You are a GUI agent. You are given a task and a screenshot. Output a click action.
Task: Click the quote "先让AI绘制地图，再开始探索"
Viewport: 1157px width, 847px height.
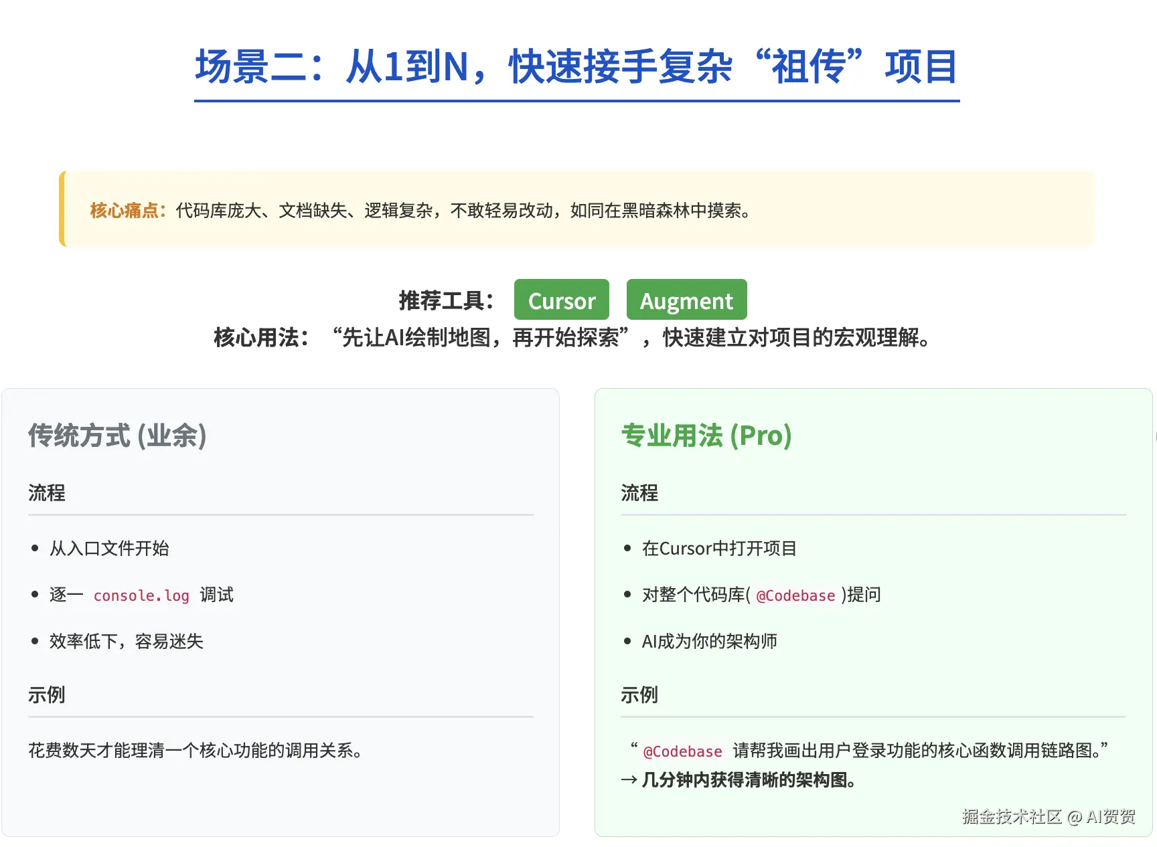[480, 337]
